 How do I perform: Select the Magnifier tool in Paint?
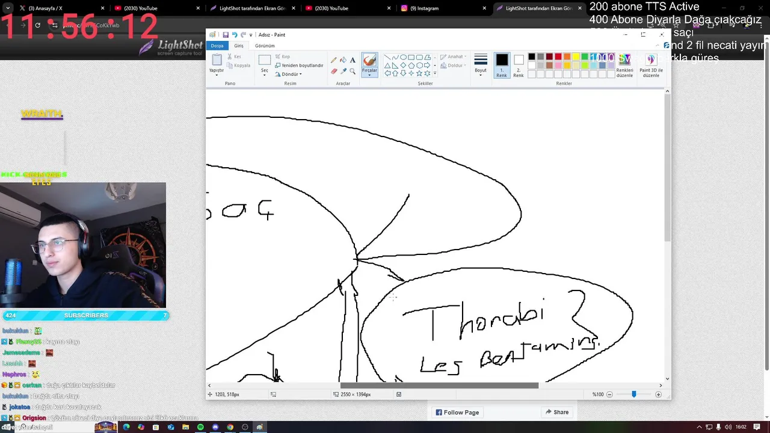(x=353, y=71)
